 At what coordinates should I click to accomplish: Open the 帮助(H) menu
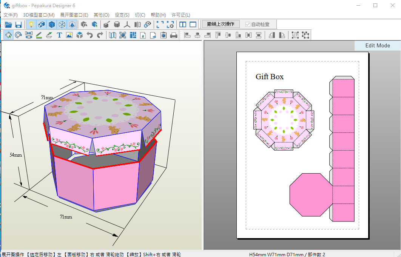(x=158, y=15)
